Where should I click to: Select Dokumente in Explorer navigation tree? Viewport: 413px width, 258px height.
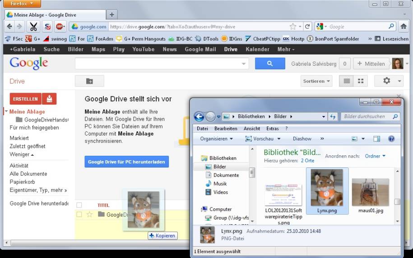pos(226,175)
